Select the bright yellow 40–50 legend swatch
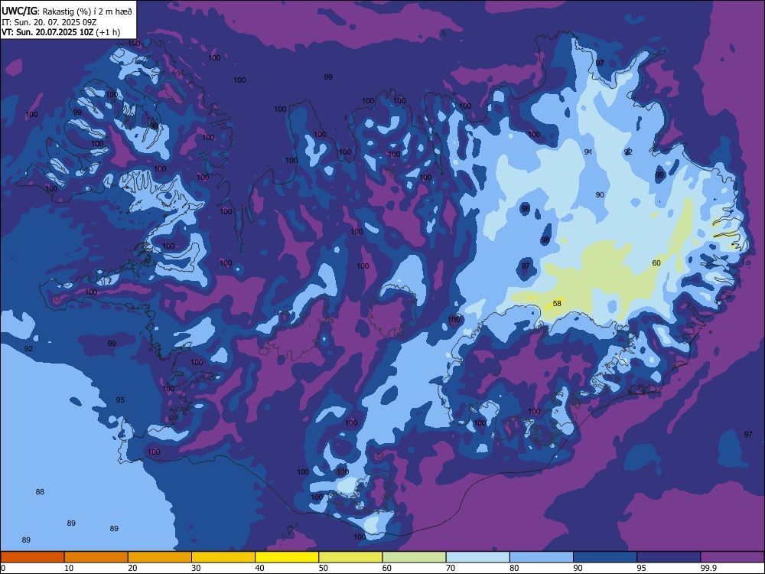Image resolution: width=765 pixels, height=574 pixels. [287, 557]
